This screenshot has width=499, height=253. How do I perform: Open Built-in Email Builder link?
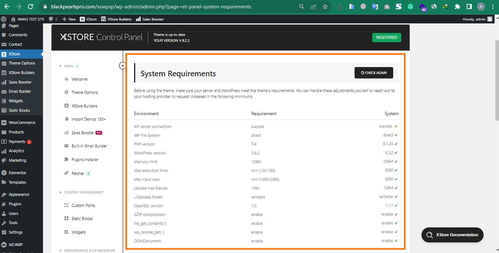89,146
